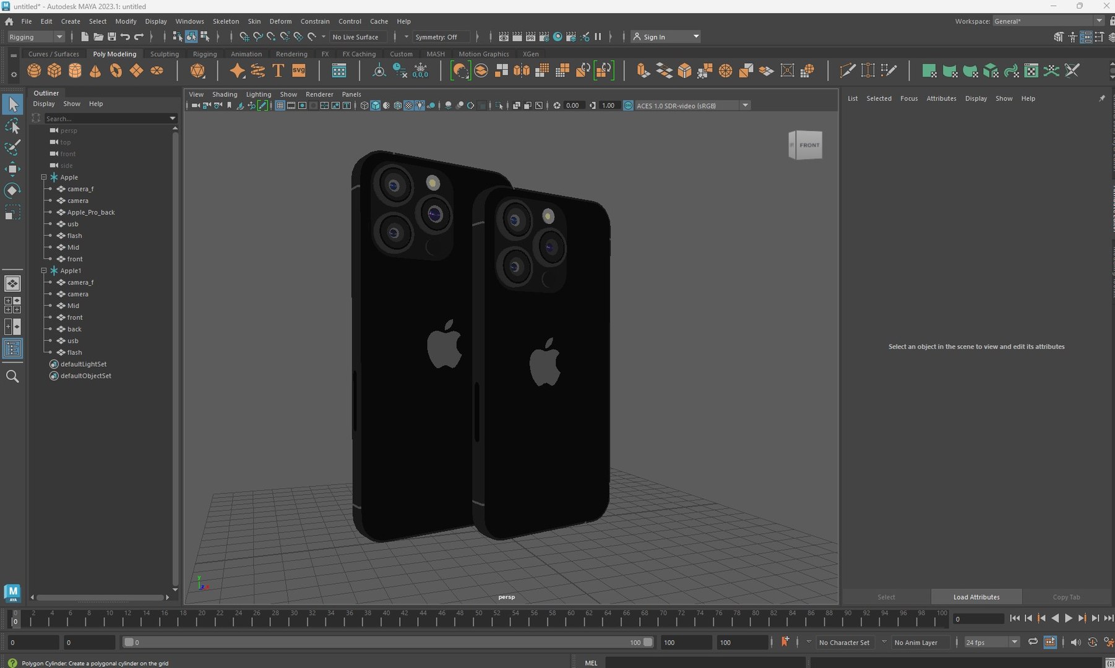This screenshot has height=668, width=1115.
Task: Toggle the viewport grid display
Action: tap(280, 106)
